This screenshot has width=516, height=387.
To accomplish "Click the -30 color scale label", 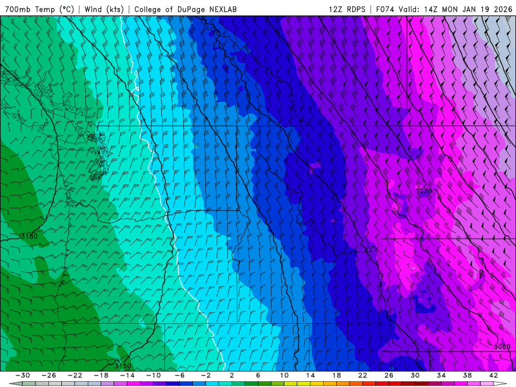I will coord(23,375).
